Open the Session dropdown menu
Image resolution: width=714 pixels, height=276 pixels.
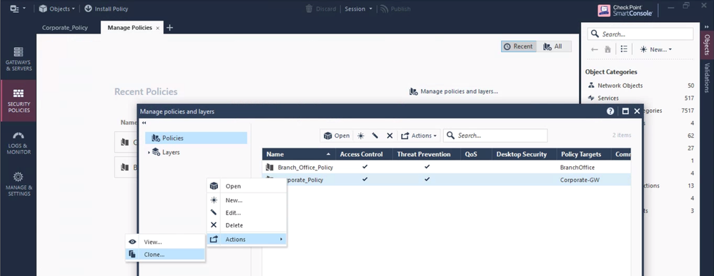[358, 9]
